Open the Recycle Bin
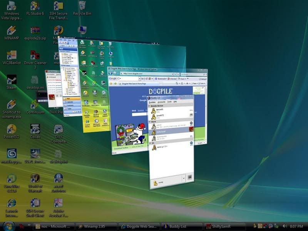 (x=82, y=8)
